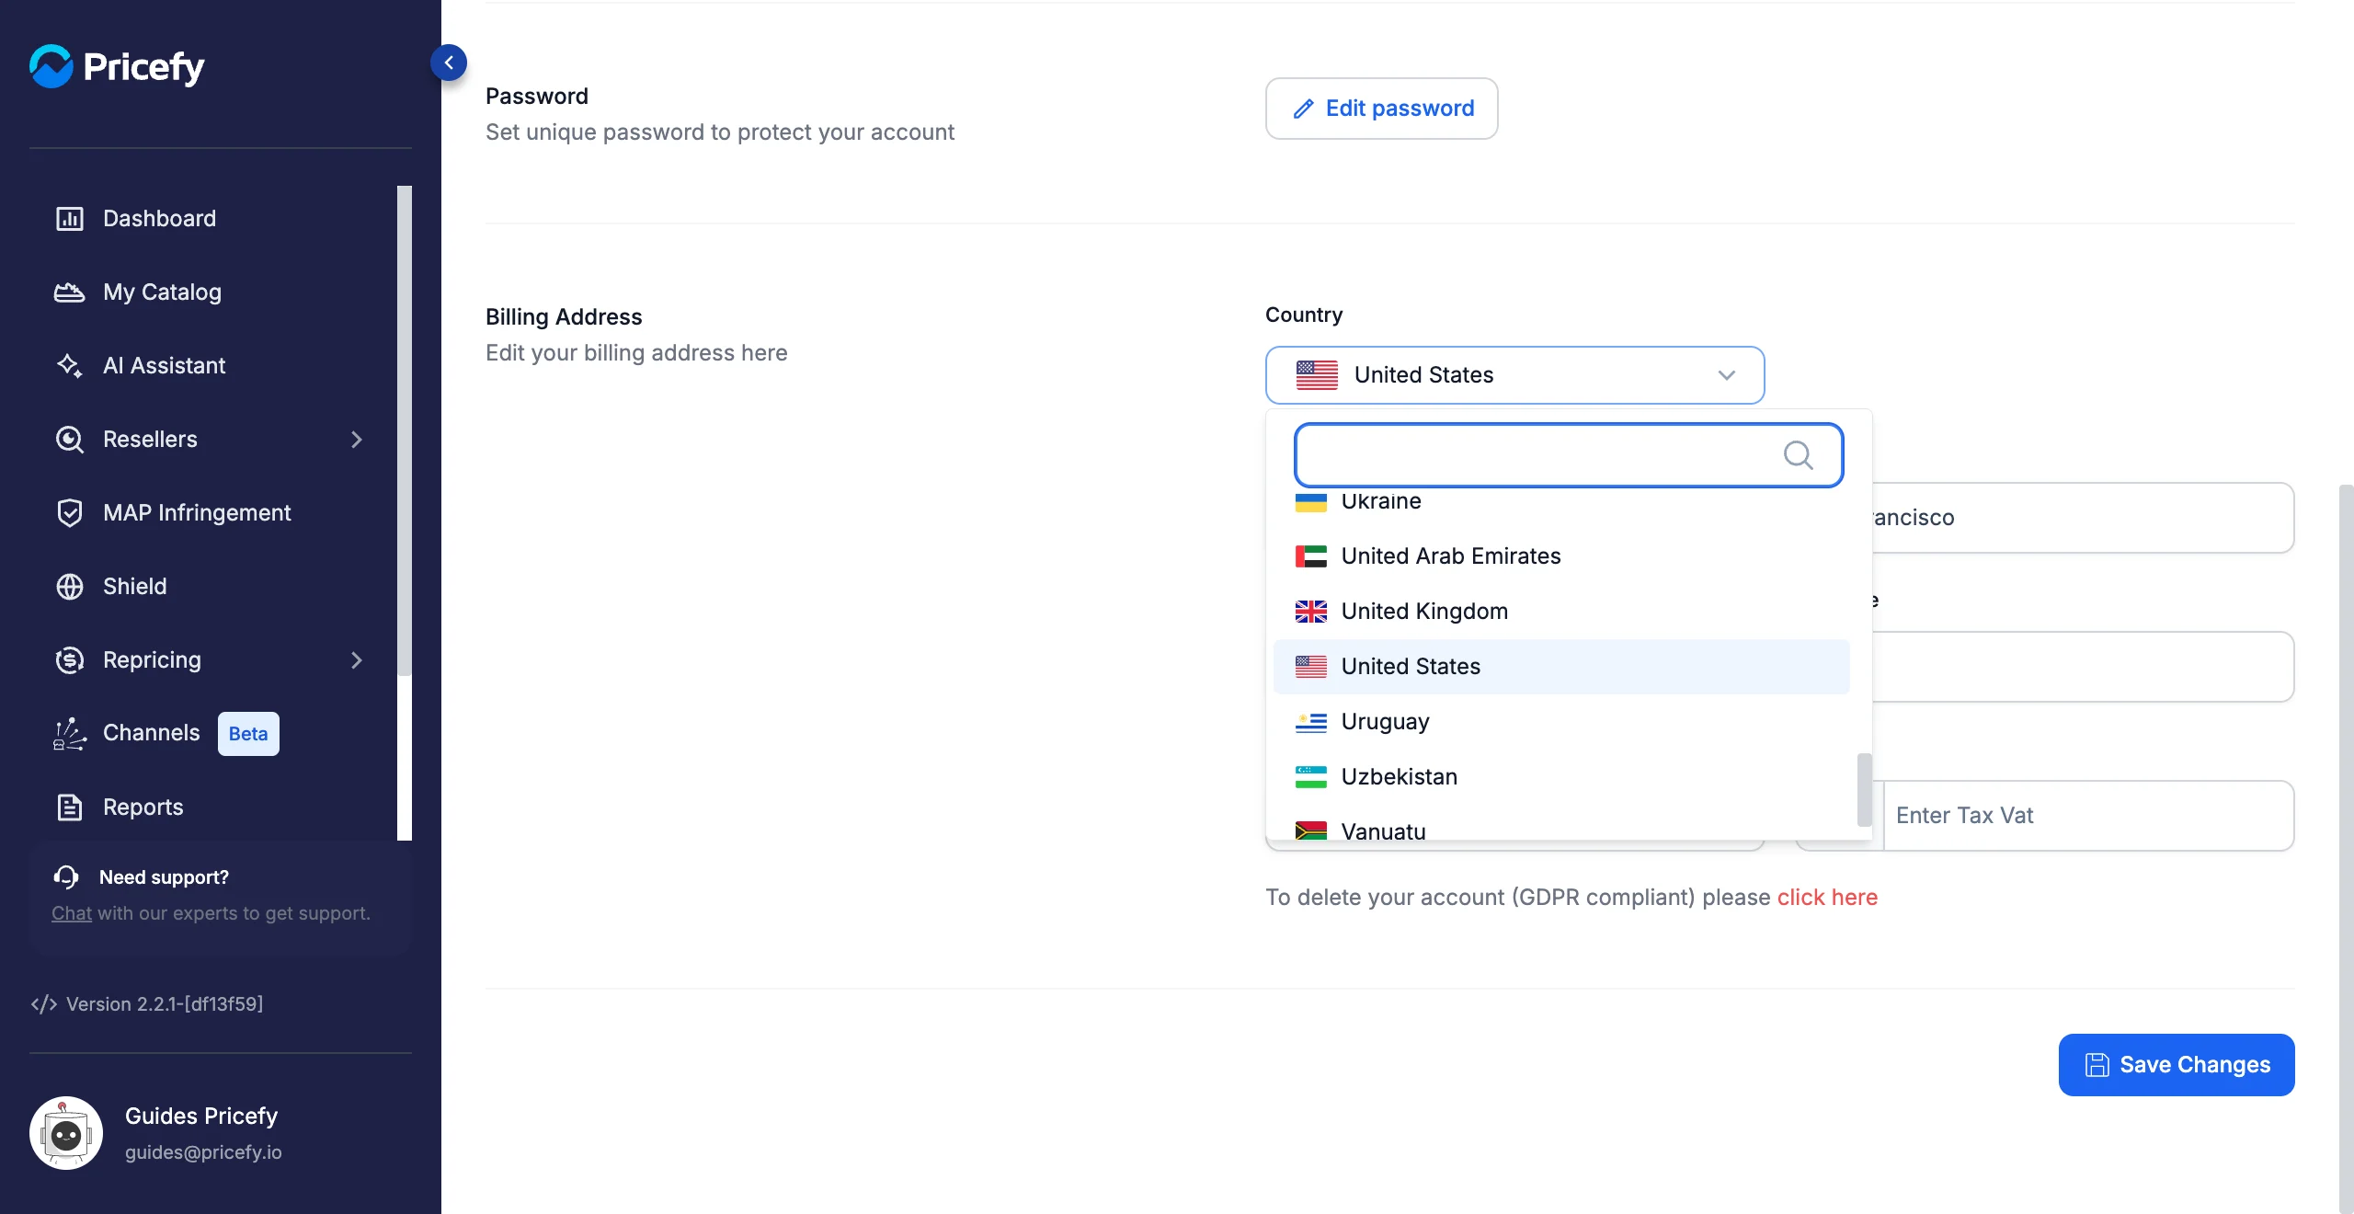Open Dashboard from the sidebar
The width and height of the screenshot is (2354, 1214).
(x=159, y=218)
